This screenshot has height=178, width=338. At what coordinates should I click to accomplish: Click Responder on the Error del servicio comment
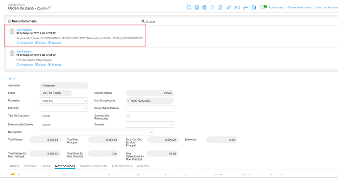pos(24,65)
